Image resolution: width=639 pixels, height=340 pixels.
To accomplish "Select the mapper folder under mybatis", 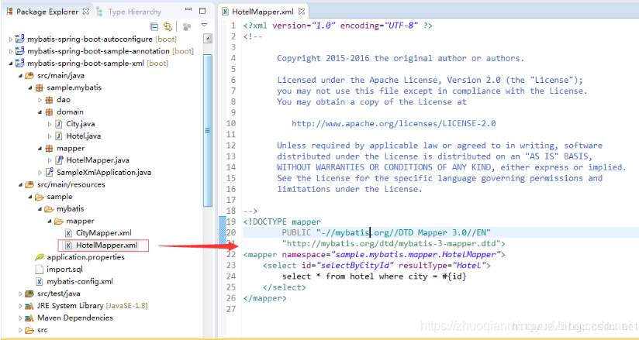I will click(x=81, y=221).
